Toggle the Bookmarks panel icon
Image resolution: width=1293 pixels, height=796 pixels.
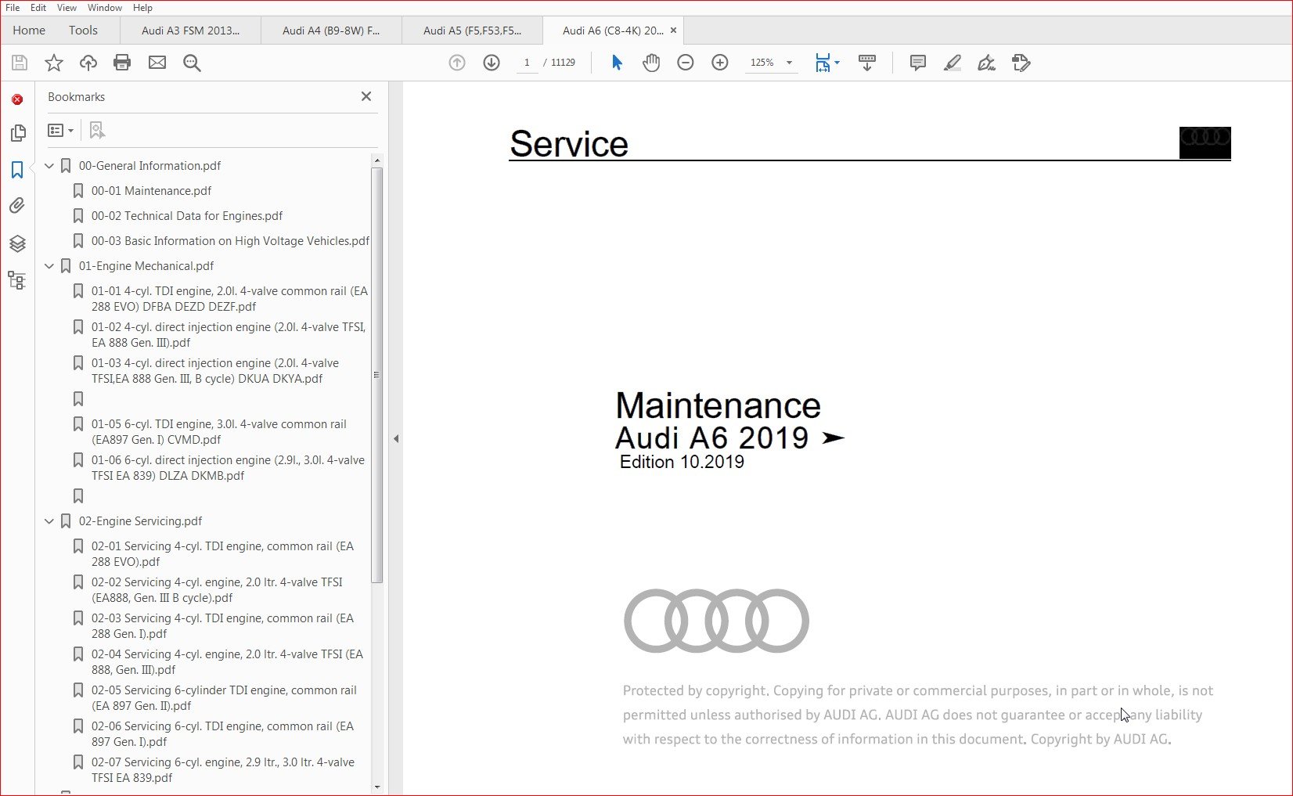[x=17, y=170]
